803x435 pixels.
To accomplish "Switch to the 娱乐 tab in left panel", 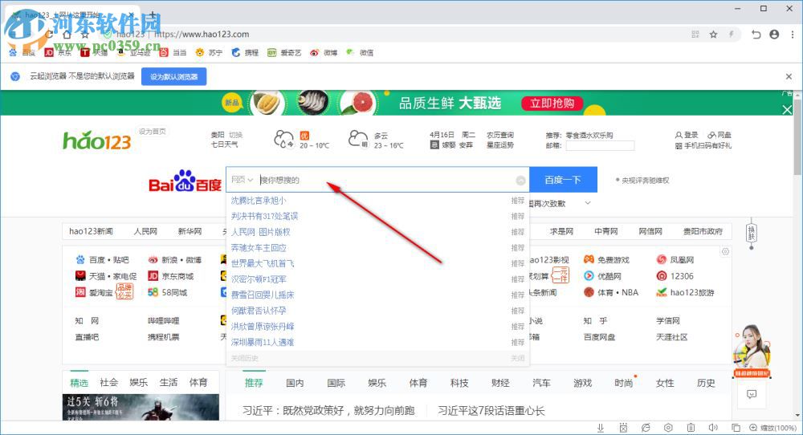I will pyautogui.click(x=138, y=382).
